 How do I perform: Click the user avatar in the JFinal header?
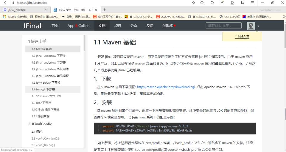tap(251, 26)
